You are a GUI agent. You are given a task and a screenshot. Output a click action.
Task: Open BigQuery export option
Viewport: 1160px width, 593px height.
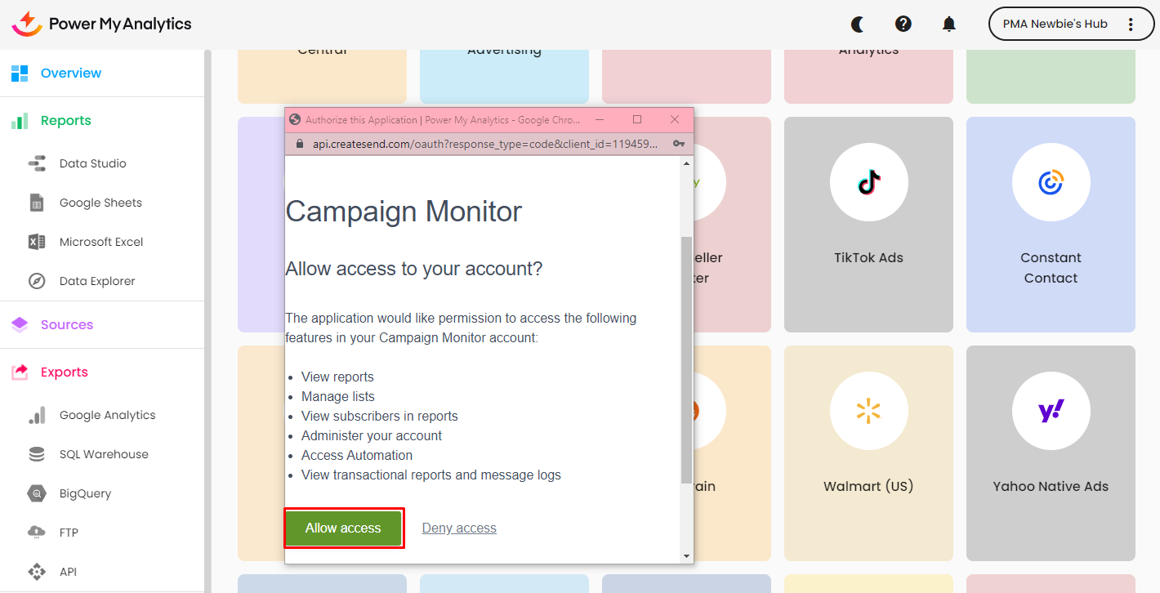point(85,493)
